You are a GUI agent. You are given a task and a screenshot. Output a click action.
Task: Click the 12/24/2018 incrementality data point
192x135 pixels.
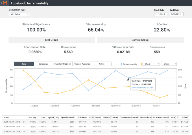click(x=129, y=78)
